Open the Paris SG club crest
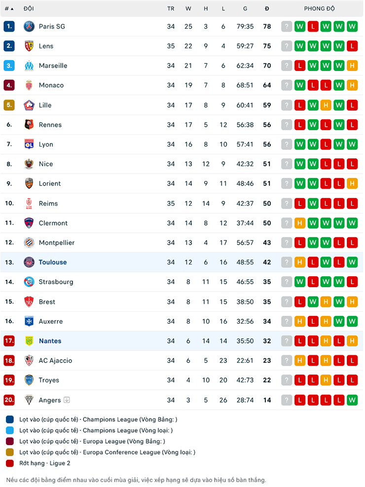 29,27
